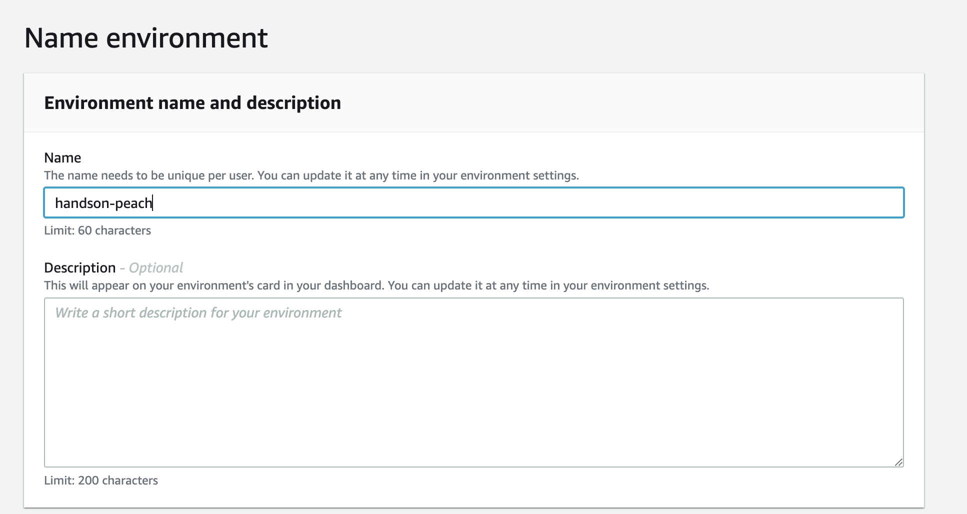Viewport: 967px width, 514px height.
Task: Click the description dashboard helper text
Action: pyautogui.click(x=376, y=285)
